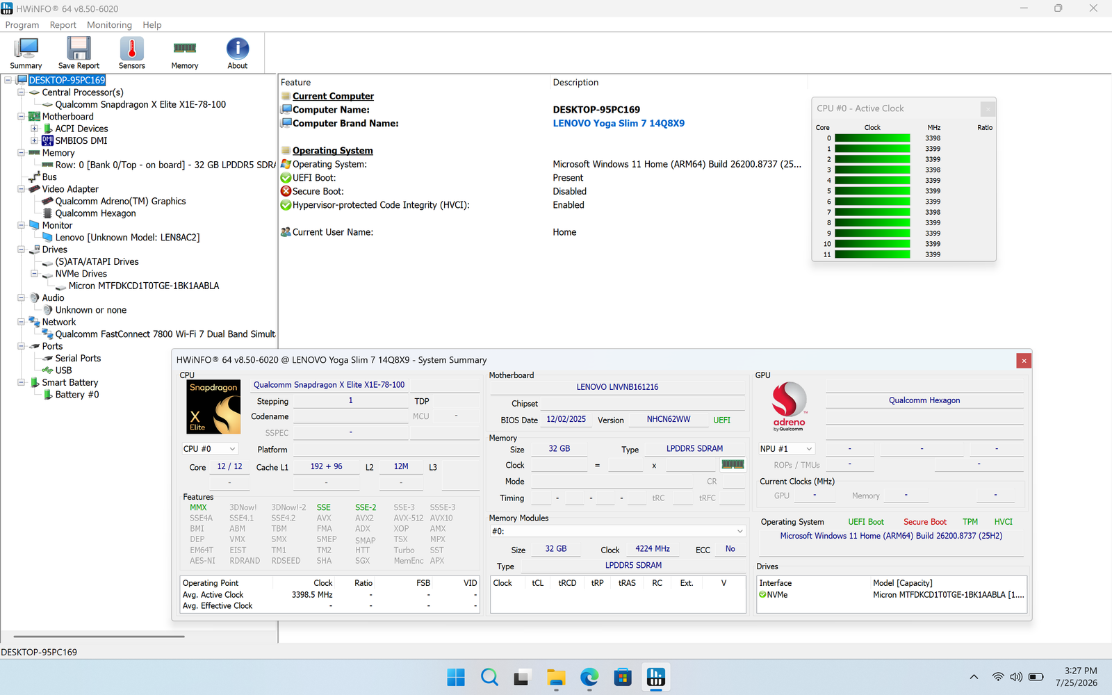
Task: Open the NPU #1 selector dropdown
Action: point(786,449)
